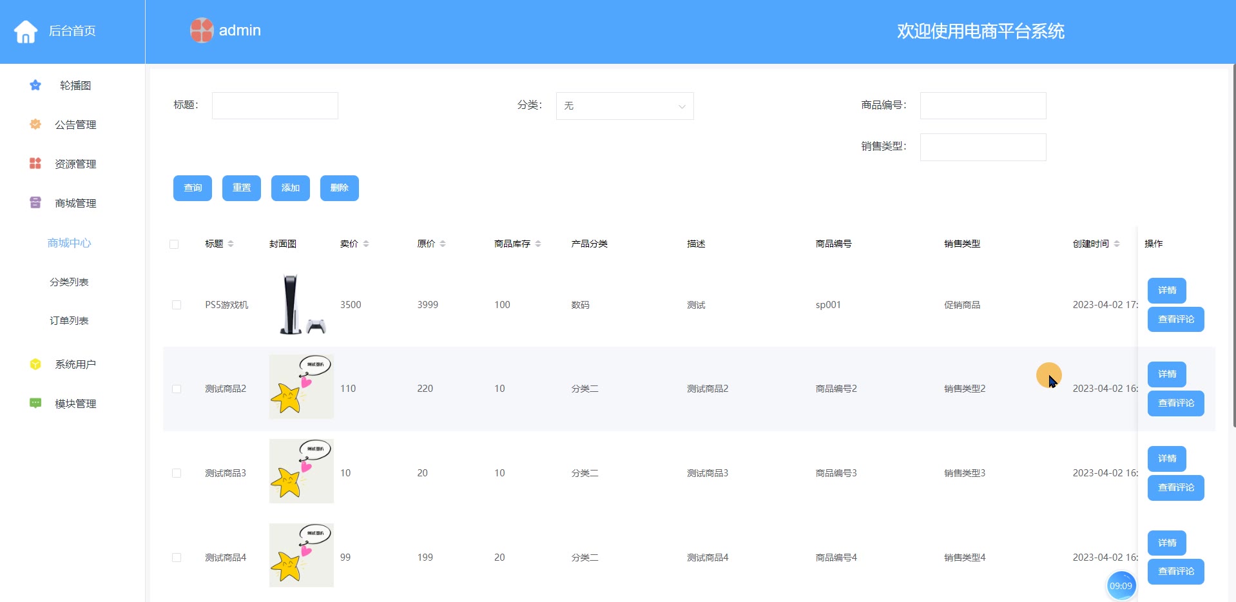Viewport: 1236px width, 602px height.
Task: Click the page vertical scrollbar
Action: [1234, 245]
